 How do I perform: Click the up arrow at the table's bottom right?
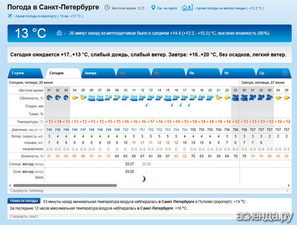287,190
